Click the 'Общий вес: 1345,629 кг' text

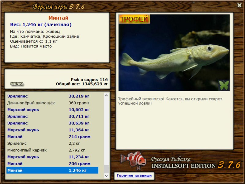pyautogui.click(x=82, y=84)
